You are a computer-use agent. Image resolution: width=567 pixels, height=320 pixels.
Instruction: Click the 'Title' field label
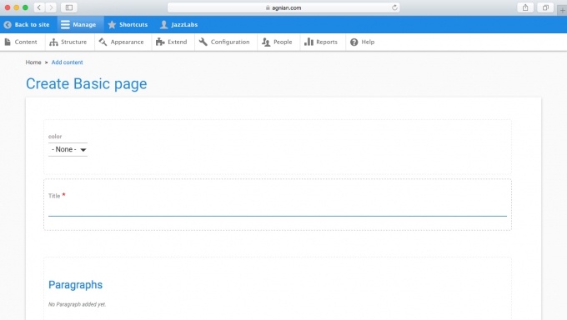pyautogui.click(x=54, y=196)
